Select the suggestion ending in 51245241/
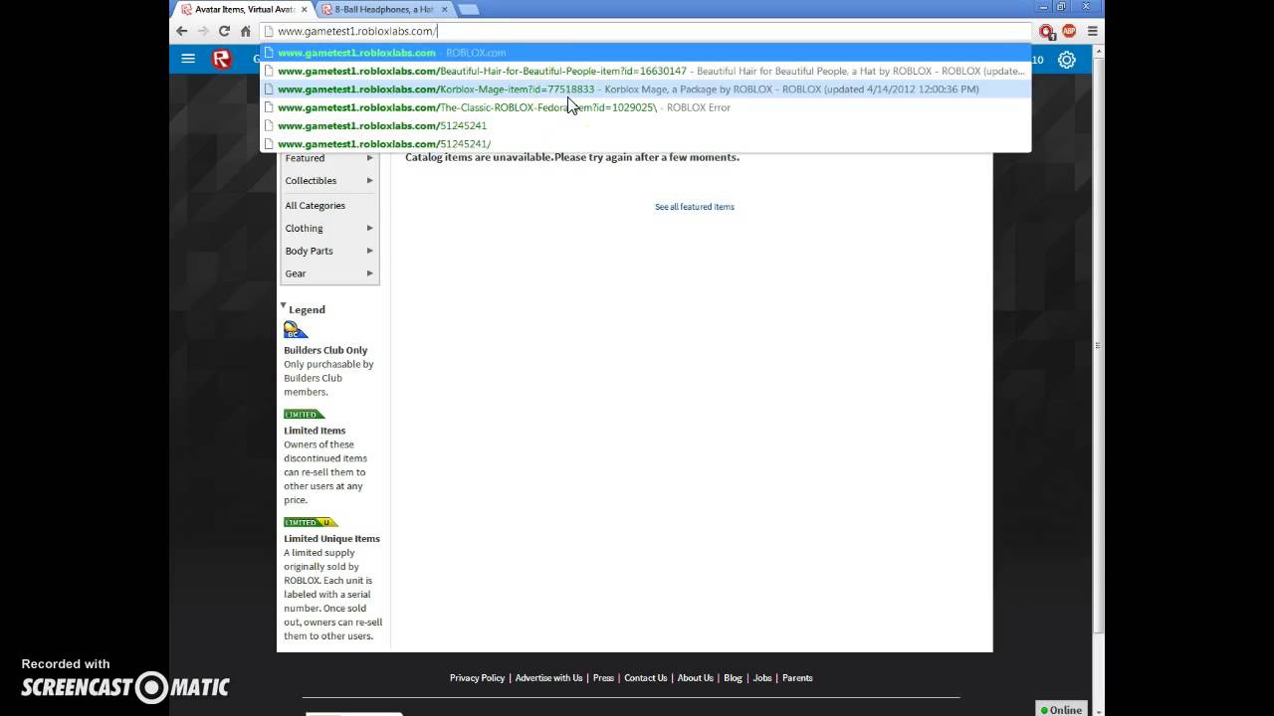The height and width of the screenshot is (716, 1274). [x=645, y=144]
